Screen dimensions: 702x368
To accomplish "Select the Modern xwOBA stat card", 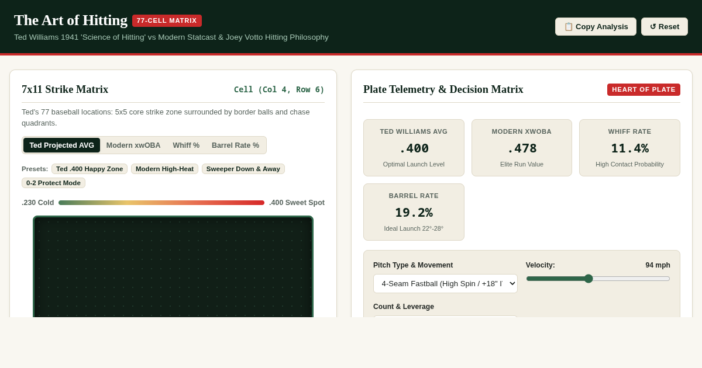I will (522, 148).
